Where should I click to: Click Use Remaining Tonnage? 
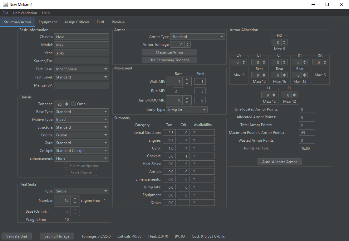point(169,60)
